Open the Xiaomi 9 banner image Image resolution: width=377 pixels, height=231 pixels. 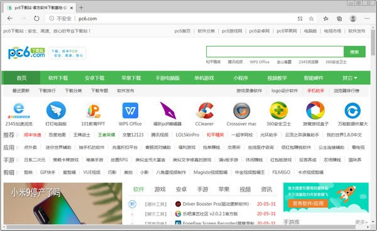(63, 203)
